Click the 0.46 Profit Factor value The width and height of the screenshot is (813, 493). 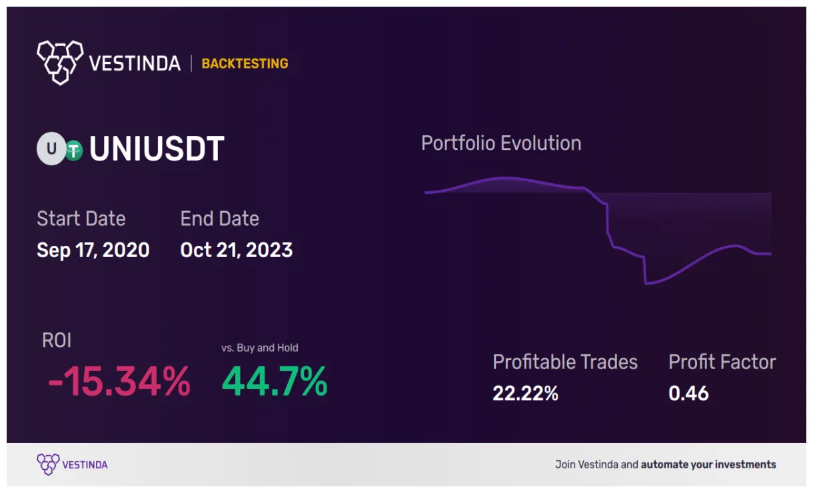688,394
